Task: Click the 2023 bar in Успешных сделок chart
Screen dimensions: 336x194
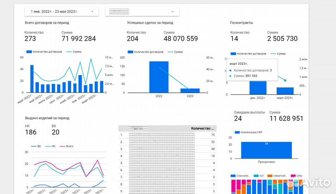Action: pyautogui.click(x=190, y=90)
